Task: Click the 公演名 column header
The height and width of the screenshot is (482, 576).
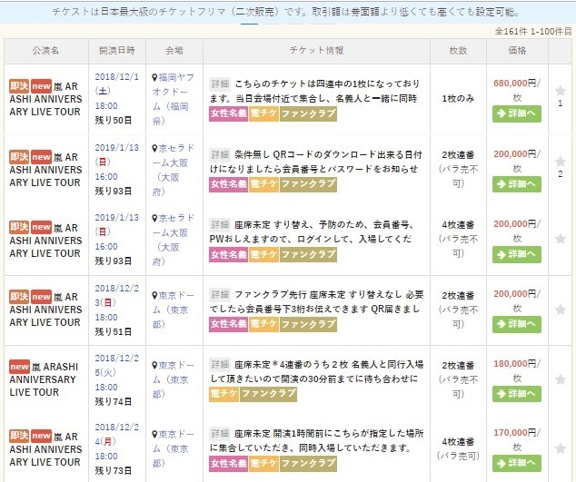Action: point(46,51)
